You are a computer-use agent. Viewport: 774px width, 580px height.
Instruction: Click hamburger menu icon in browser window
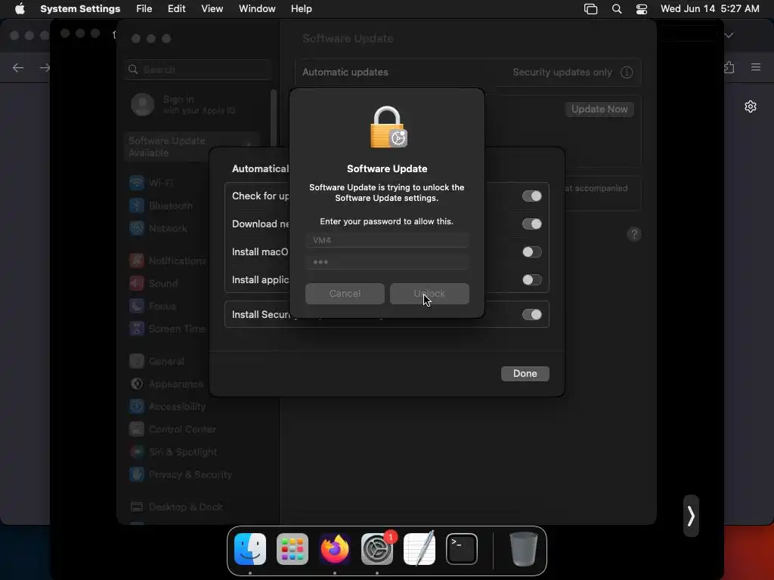[x=756, y=67]
